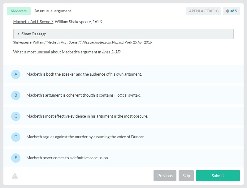The height and width of the screenshot is (188, 247).
Task: Click 'William Shakespeare, 1623' text
Action: pyautogui.click(x=78, y=22)
